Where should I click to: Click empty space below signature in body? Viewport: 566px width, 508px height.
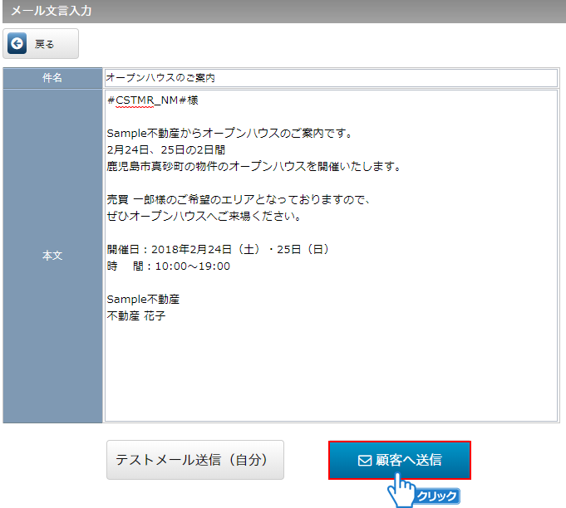coord(330,374)
